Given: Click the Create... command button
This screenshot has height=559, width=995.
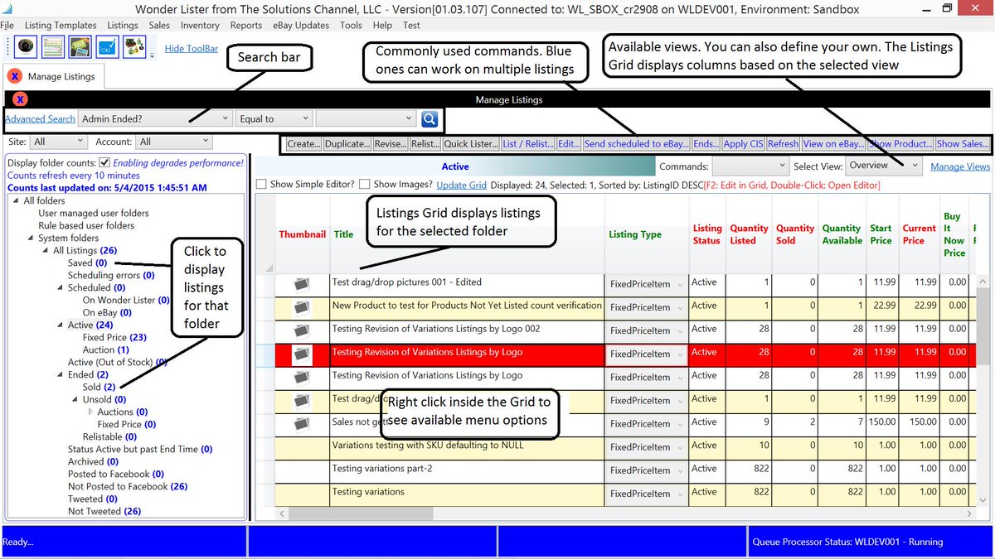Looking at the screenshot, I should [x=303, y=144].
